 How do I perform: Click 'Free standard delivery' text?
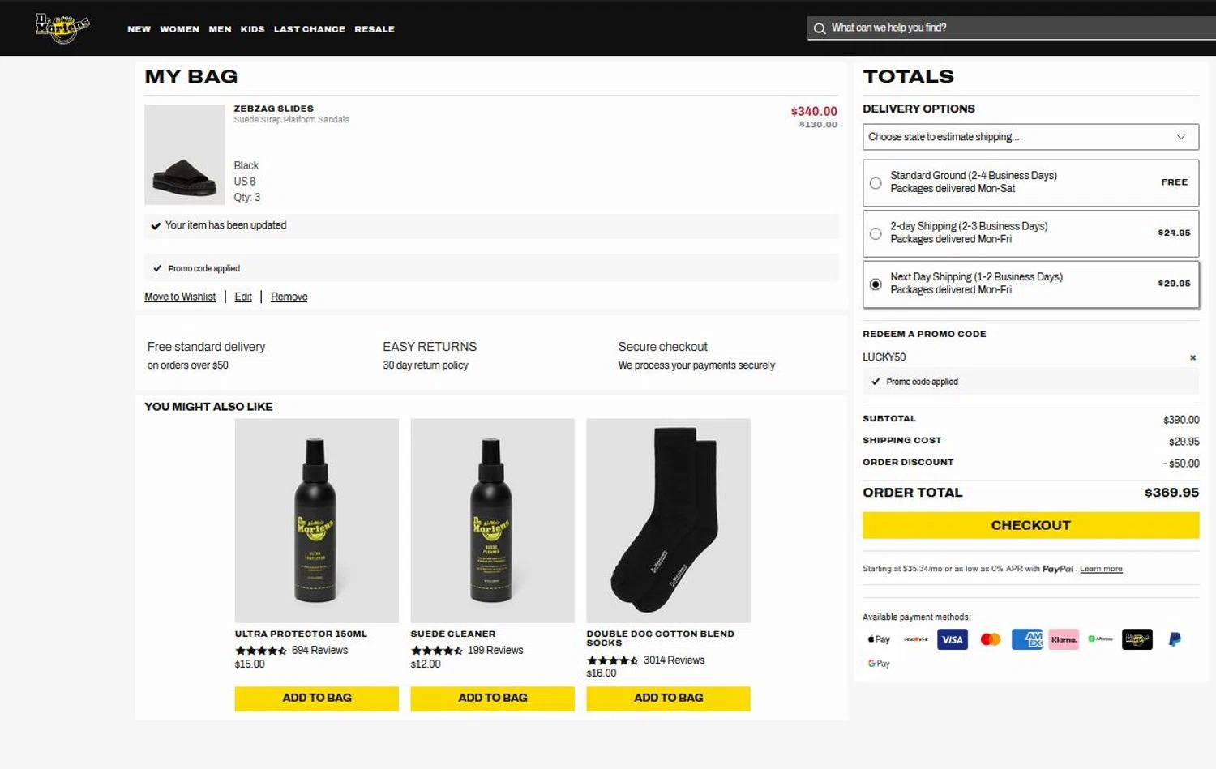click(207, 347)
